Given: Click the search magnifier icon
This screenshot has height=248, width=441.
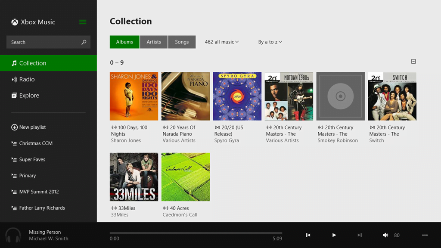Looking at the screenshot, I should pos(84,42).
